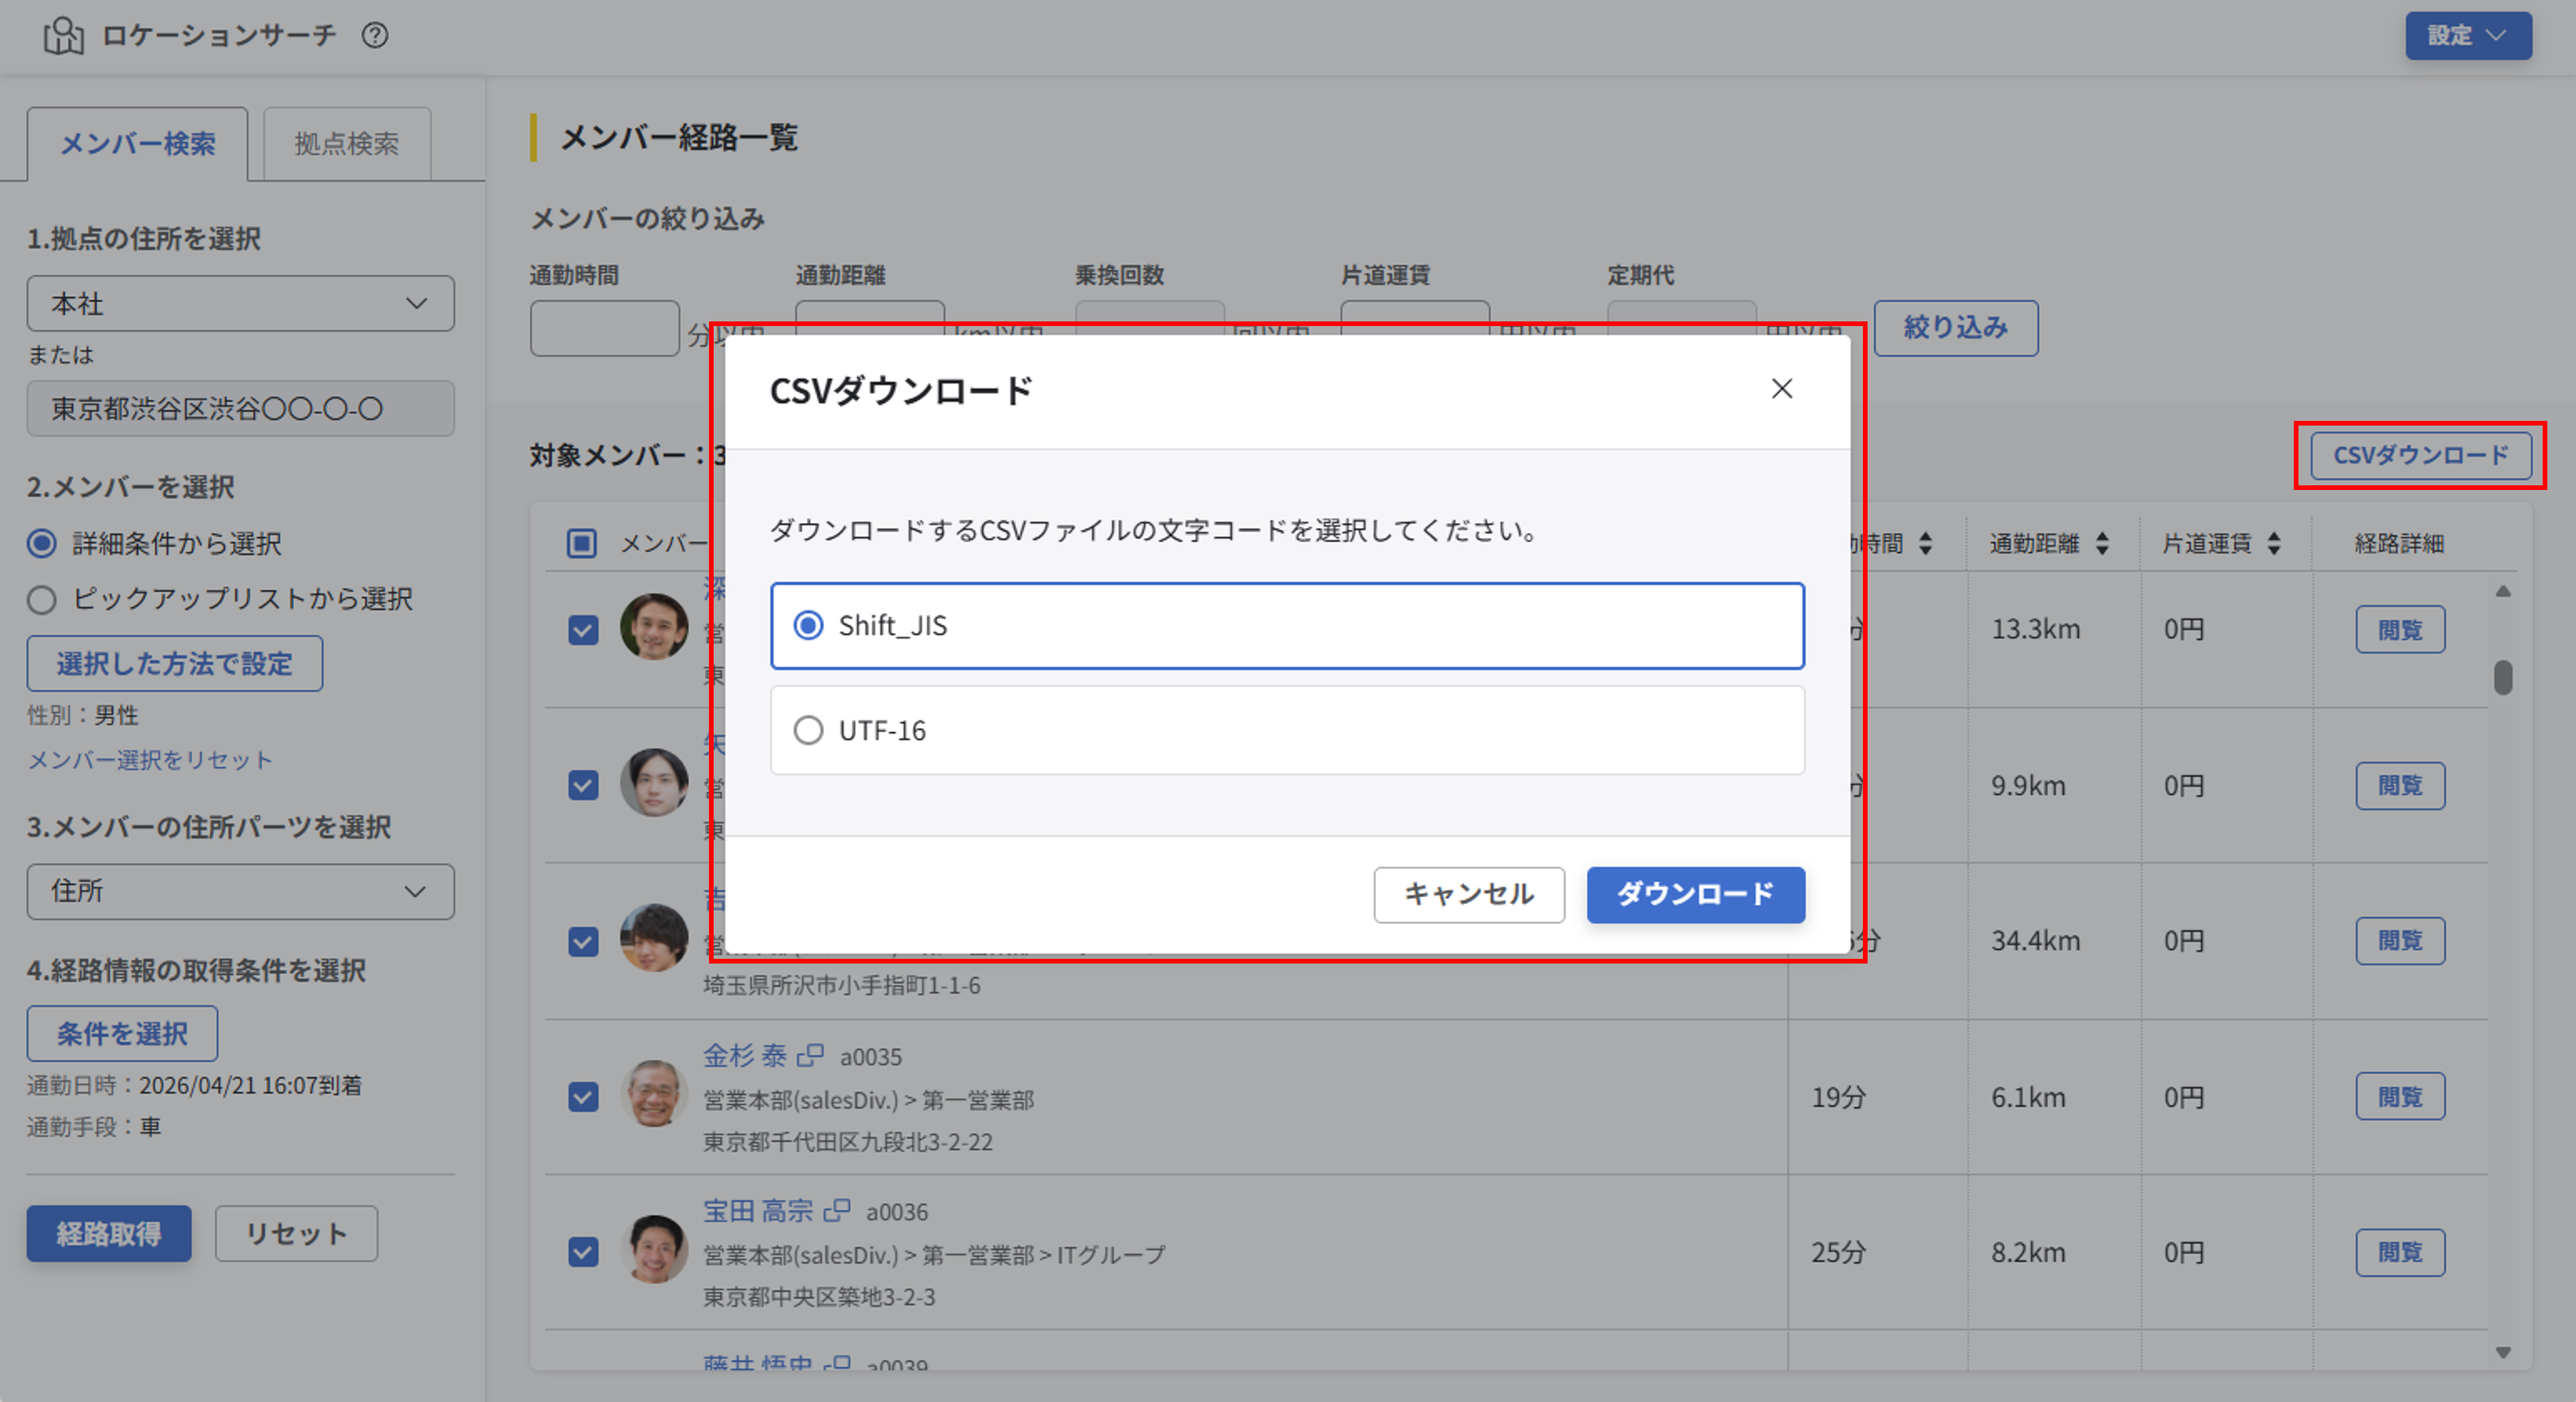Click the リセット button
Image resolution: width=2576 pixels, height=1402 pixels.
[296, 1233]
